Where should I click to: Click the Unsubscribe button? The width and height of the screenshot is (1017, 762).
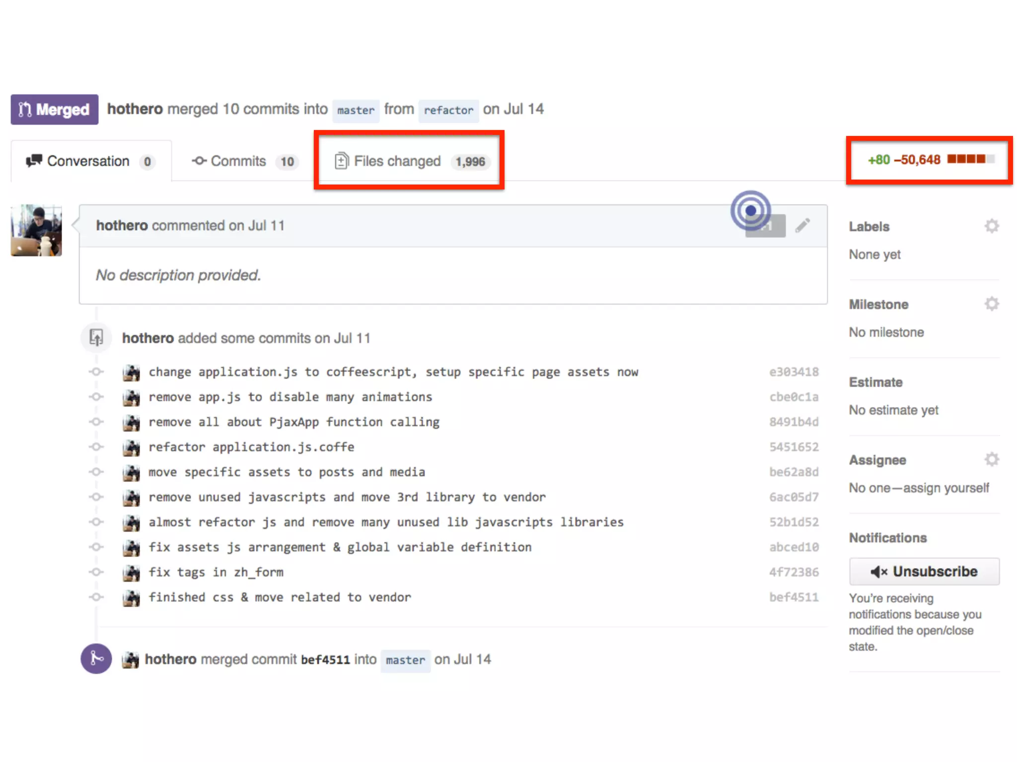point(924,571)
